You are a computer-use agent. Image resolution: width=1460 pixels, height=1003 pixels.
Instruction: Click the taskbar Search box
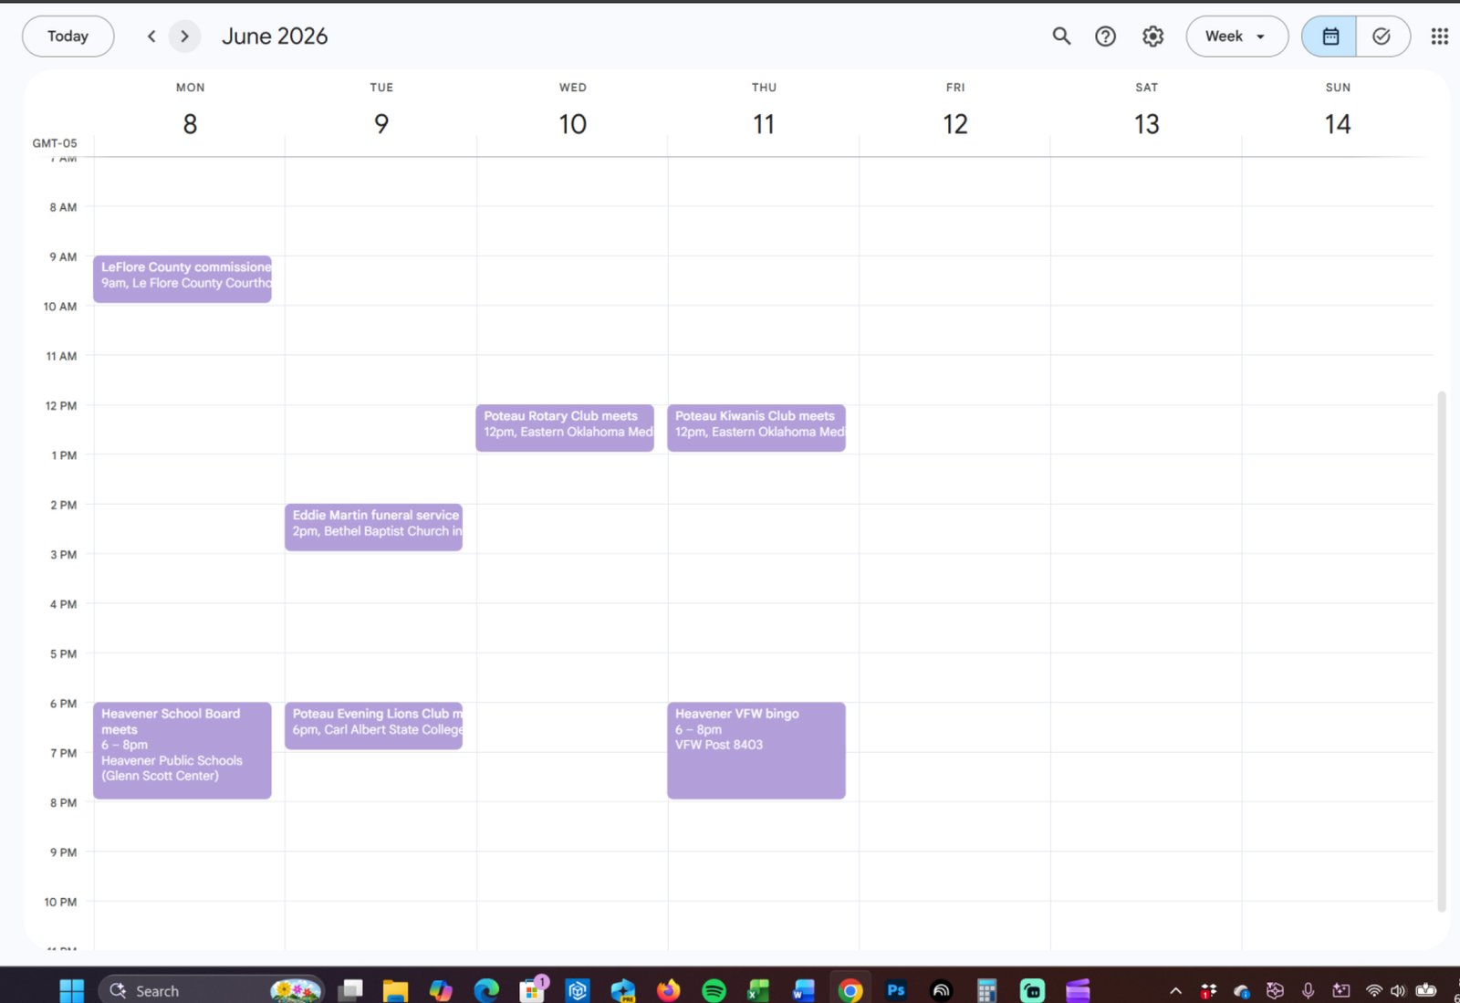(x=212, y=990)
